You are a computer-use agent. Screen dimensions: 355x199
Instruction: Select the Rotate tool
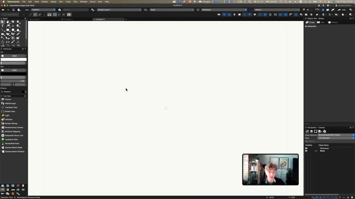click(x=2, y=42)
